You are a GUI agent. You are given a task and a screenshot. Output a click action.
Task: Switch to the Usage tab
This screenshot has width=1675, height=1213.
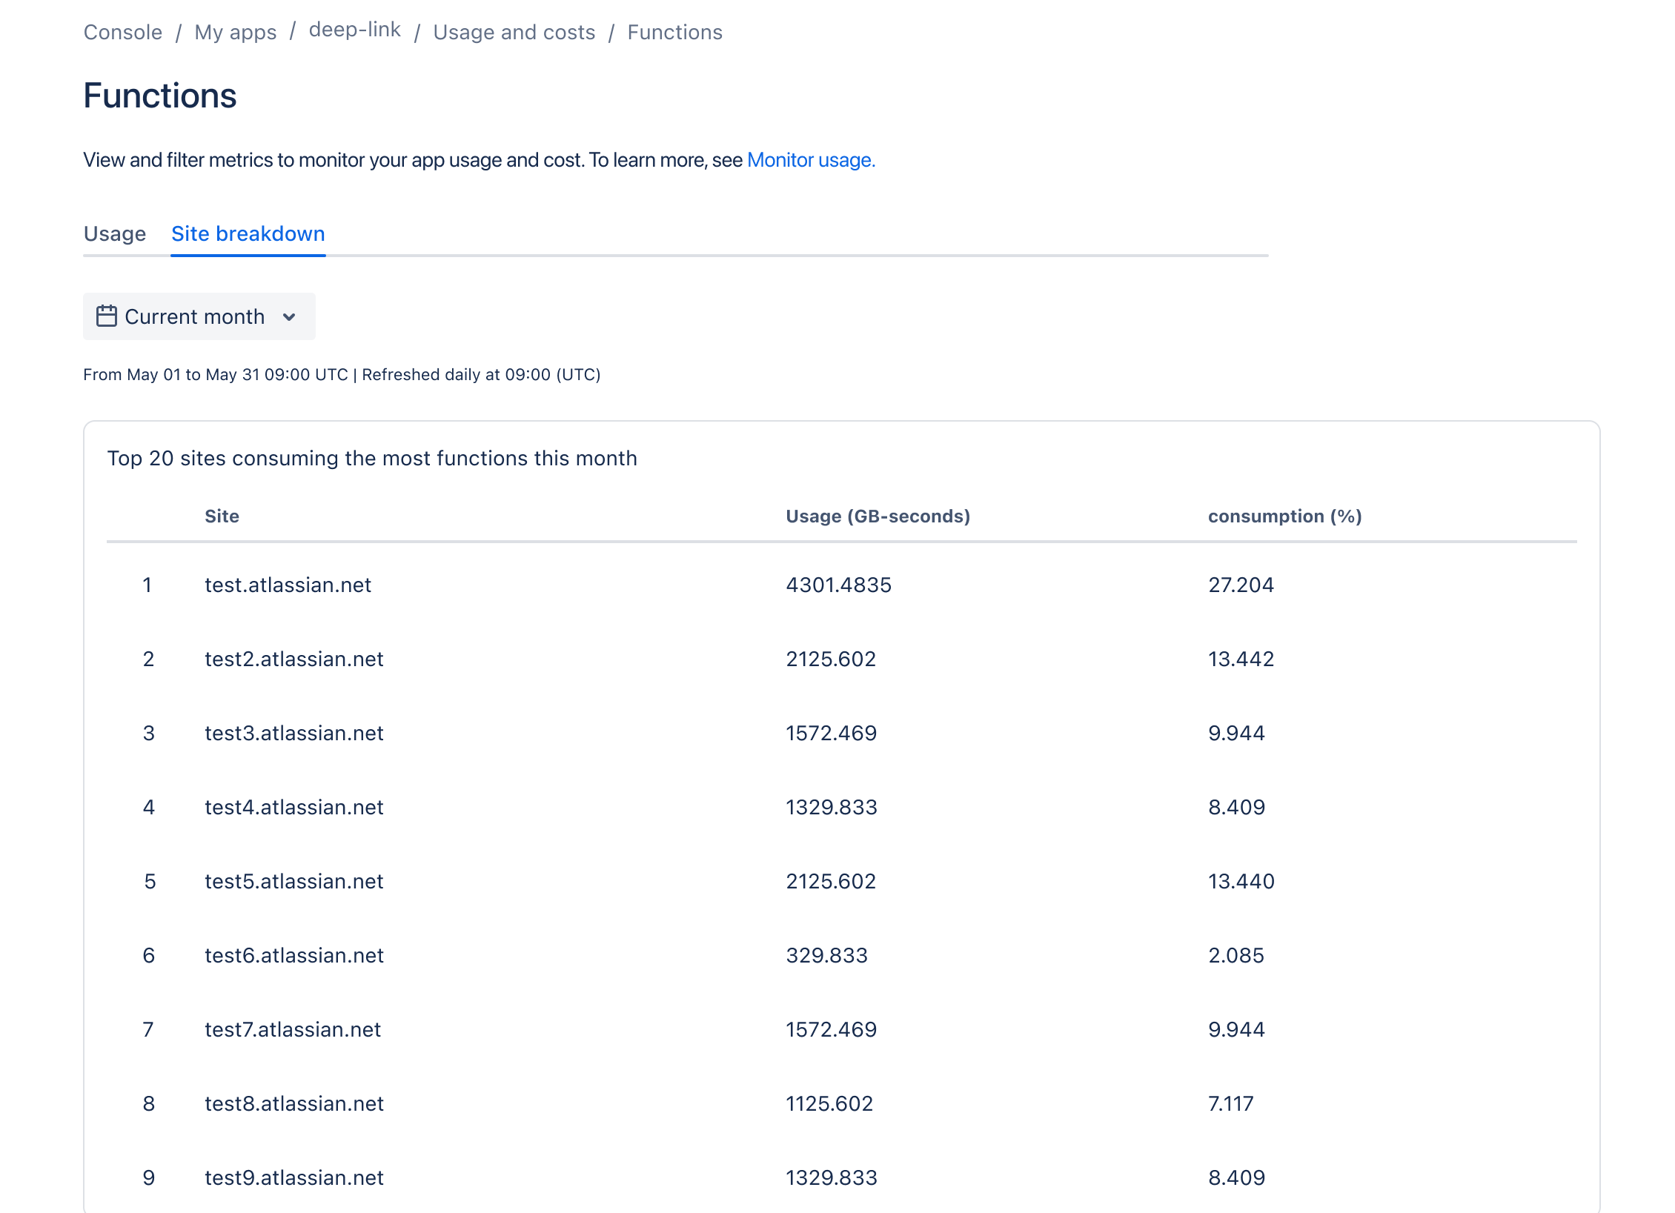tap(115, 233)
